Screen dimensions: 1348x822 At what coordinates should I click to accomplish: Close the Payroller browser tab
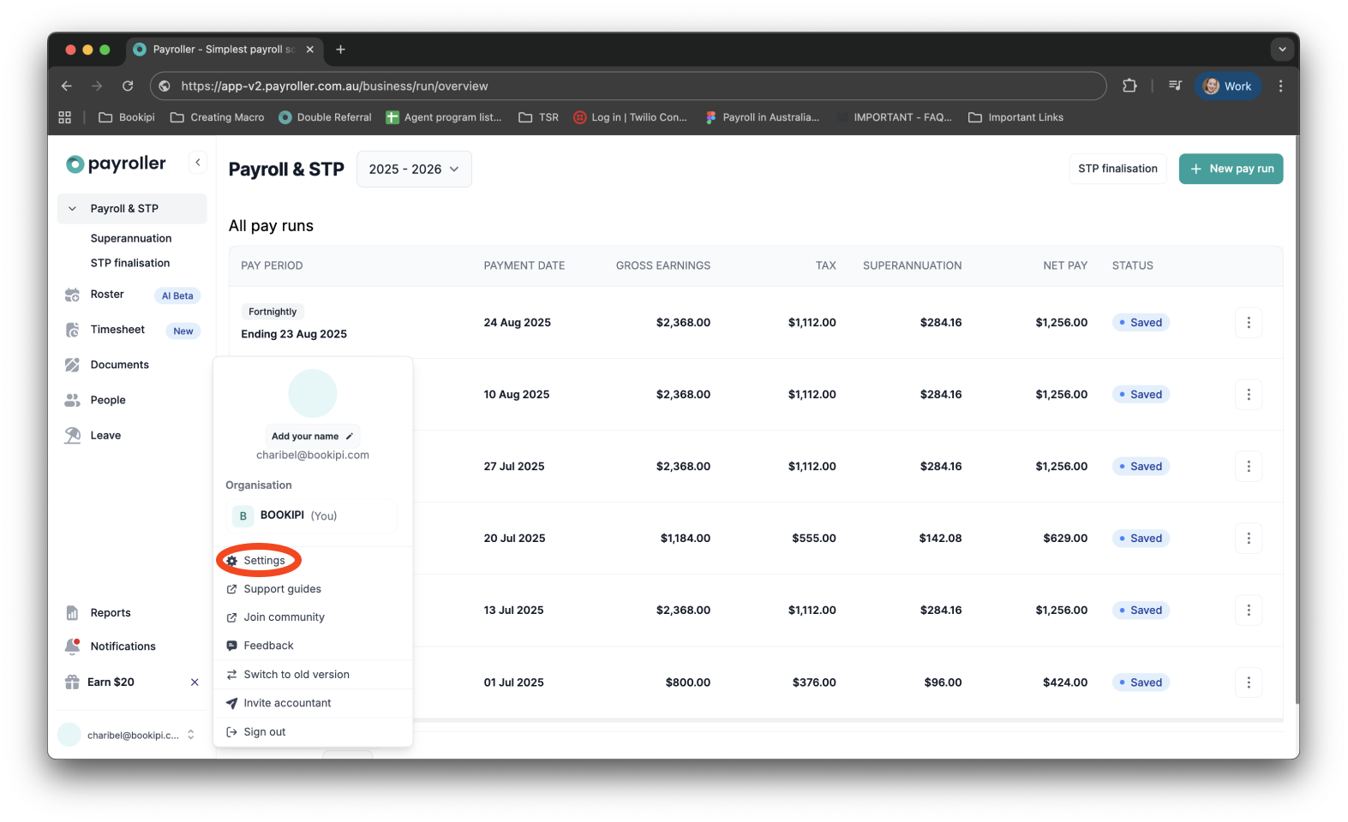(x=310, y=50)
